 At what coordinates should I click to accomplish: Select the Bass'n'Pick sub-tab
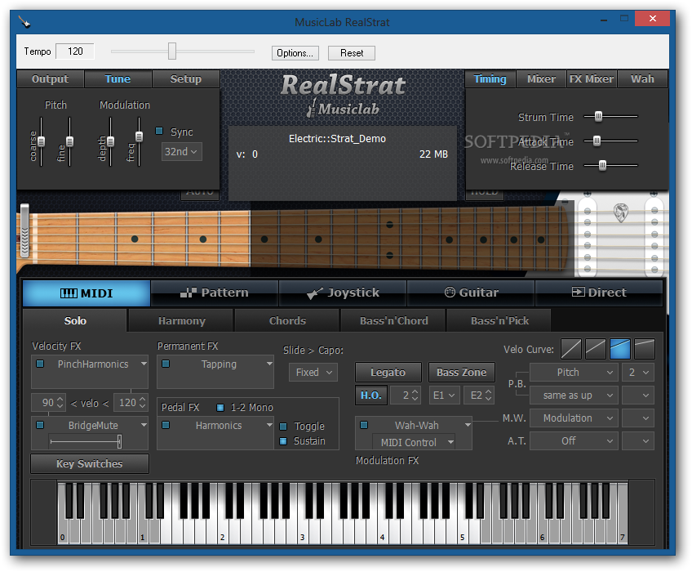point(499,320)
